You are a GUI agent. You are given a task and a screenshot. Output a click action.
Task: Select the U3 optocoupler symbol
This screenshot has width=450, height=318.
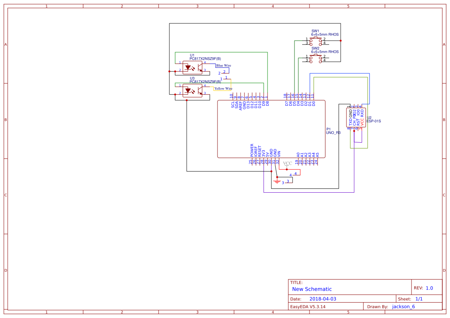192,91
